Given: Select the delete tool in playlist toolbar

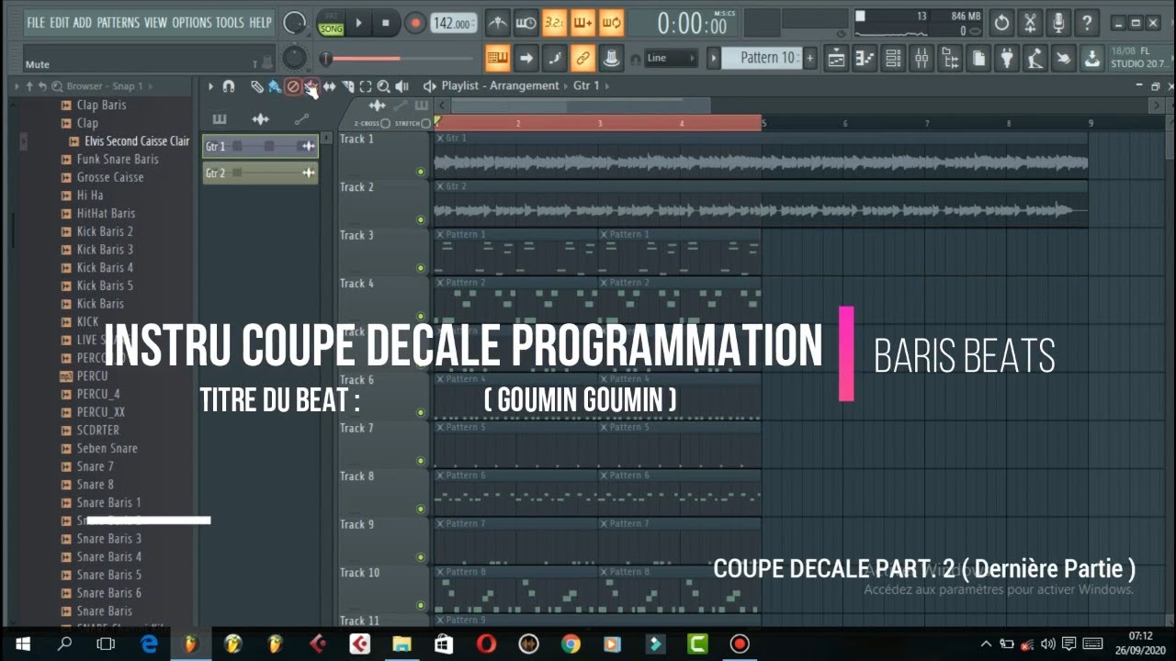Looking at the screenshot, I should coord(293,86).
